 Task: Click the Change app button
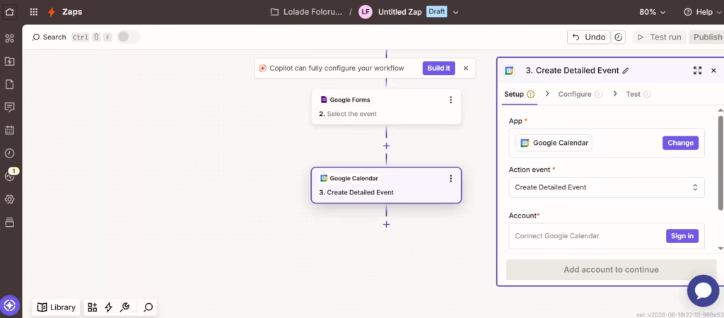click(680, 143)
